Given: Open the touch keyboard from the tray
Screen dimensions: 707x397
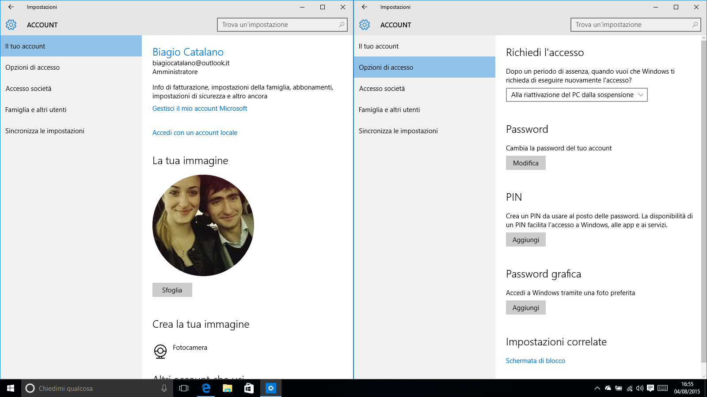Looking at the screenshot, I should [662, 388].
